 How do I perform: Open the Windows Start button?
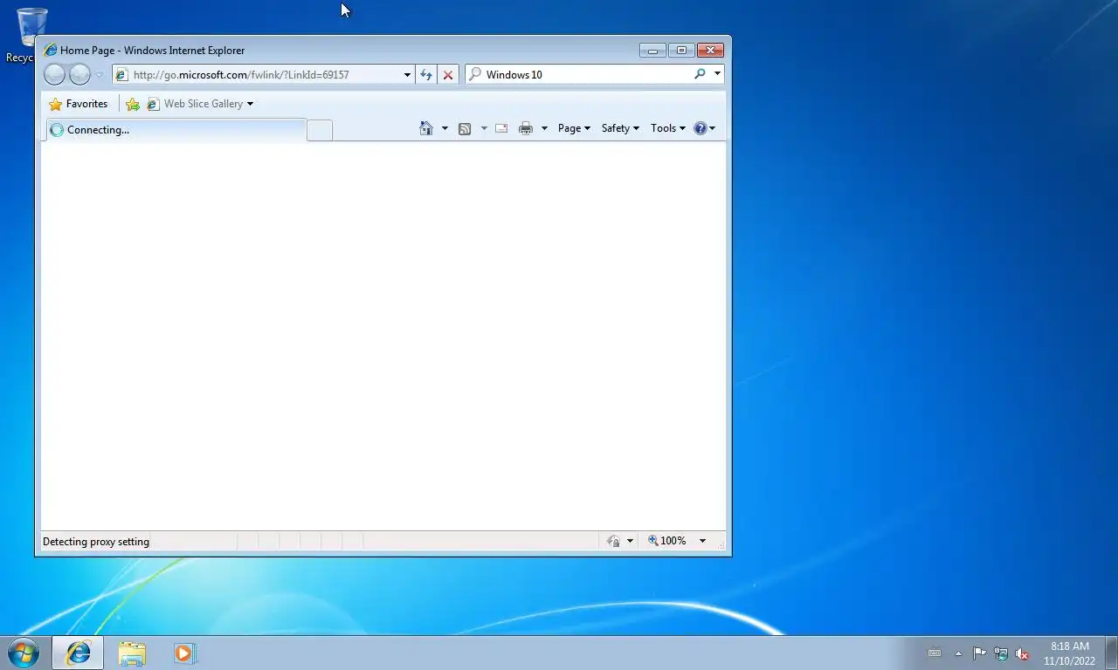click(x=24, y=653)
